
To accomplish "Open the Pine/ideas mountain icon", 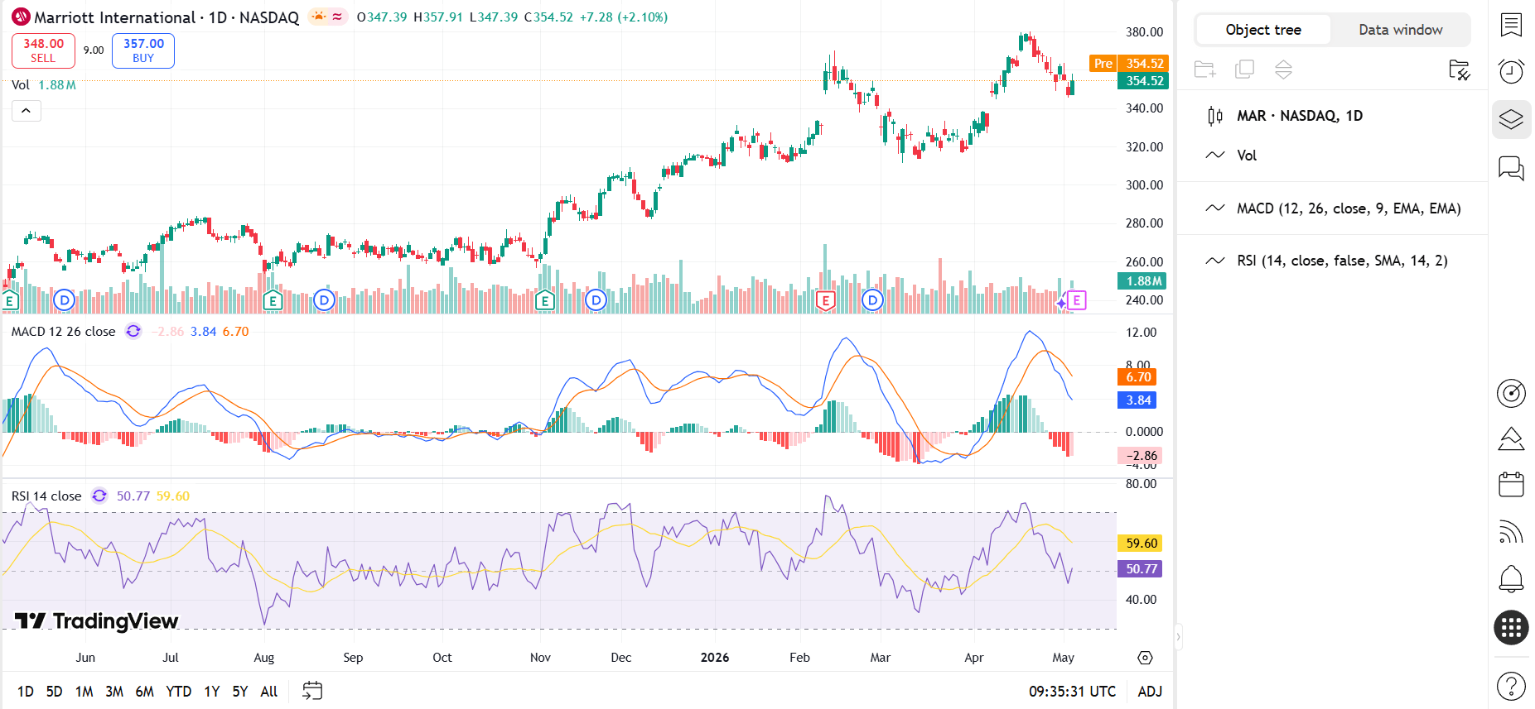I will 1511,438.
